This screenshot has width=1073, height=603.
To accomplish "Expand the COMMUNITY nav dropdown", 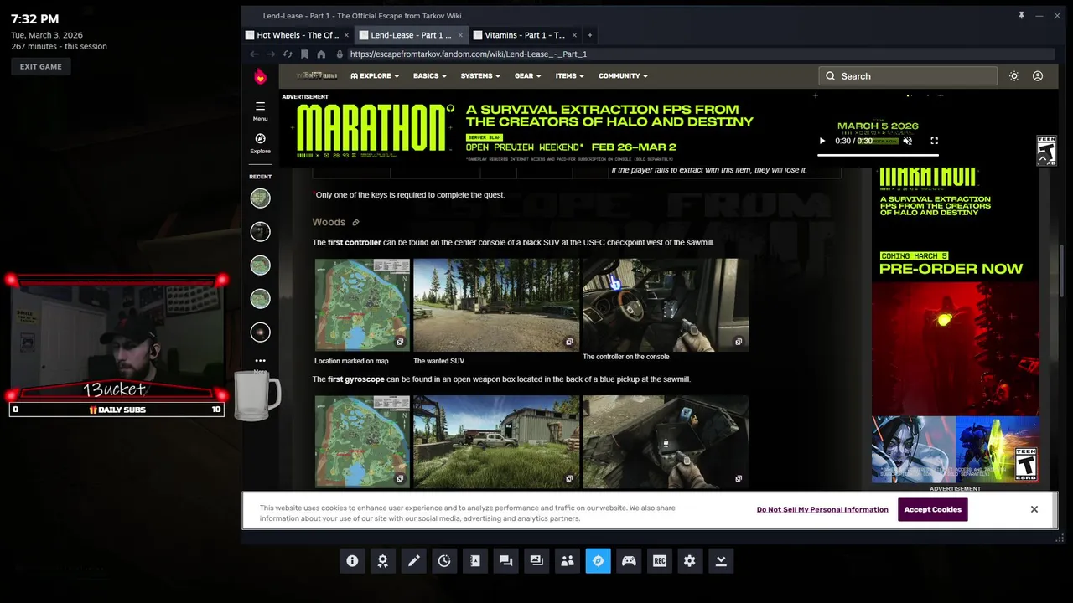I will [623, 75].
